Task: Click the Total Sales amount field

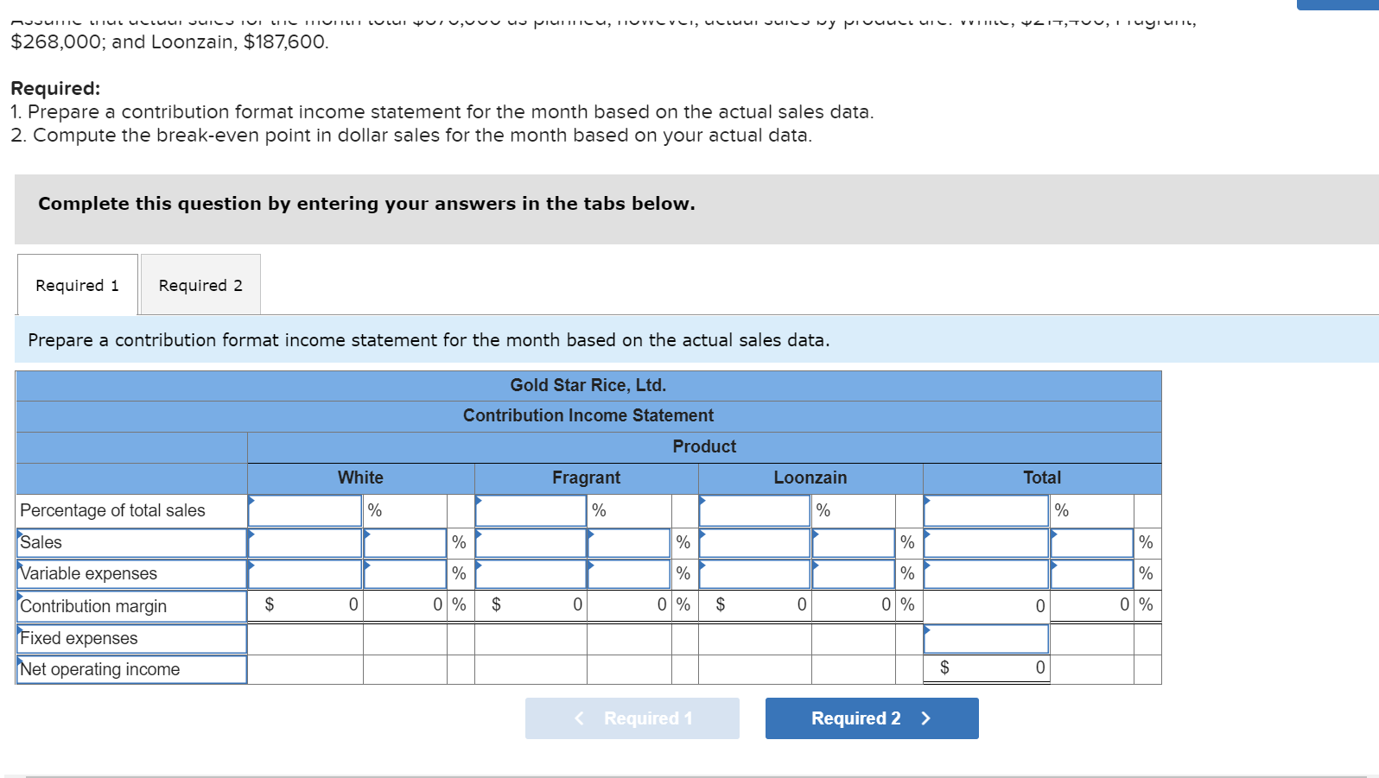Action: click(x=986, y=543)
